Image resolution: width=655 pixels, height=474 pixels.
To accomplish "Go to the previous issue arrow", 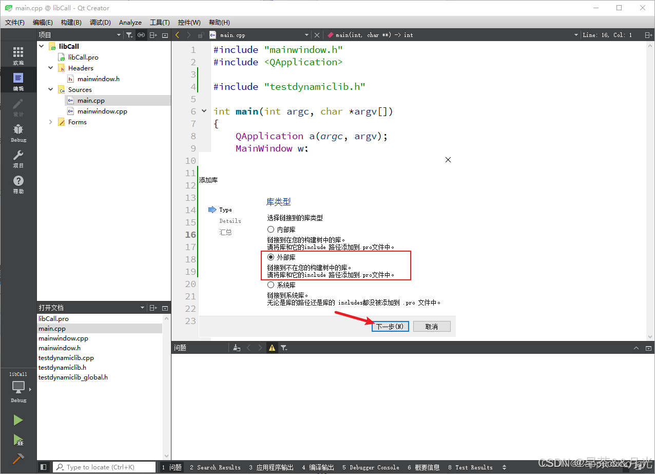I will (x=249, y=348).
